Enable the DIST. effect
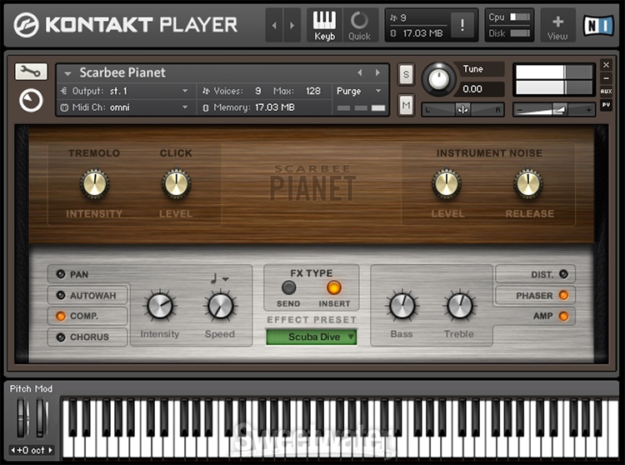This screenshot has width=625, height=465. [x=563, y=274]
